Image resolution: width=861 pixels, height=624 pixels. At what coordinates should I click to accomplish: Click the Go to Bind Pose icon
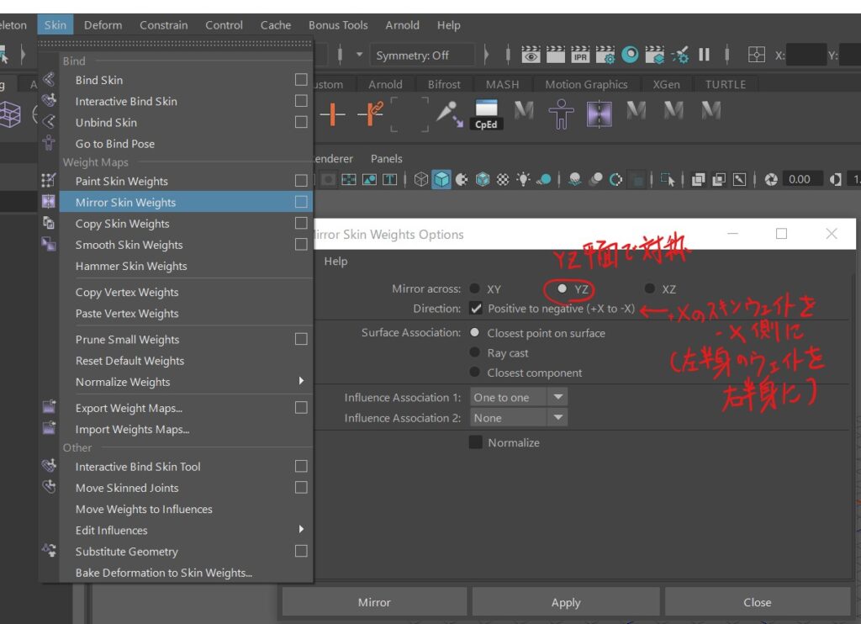(49, 143)
